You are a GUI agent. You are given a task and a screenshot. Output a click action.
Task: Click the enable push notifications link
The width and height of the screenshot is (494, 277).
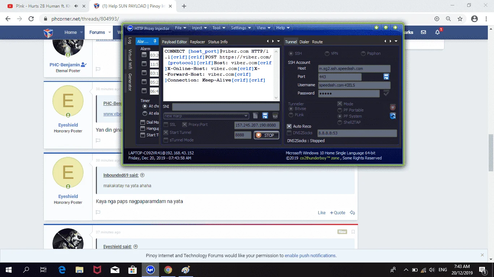pos(311,255)
